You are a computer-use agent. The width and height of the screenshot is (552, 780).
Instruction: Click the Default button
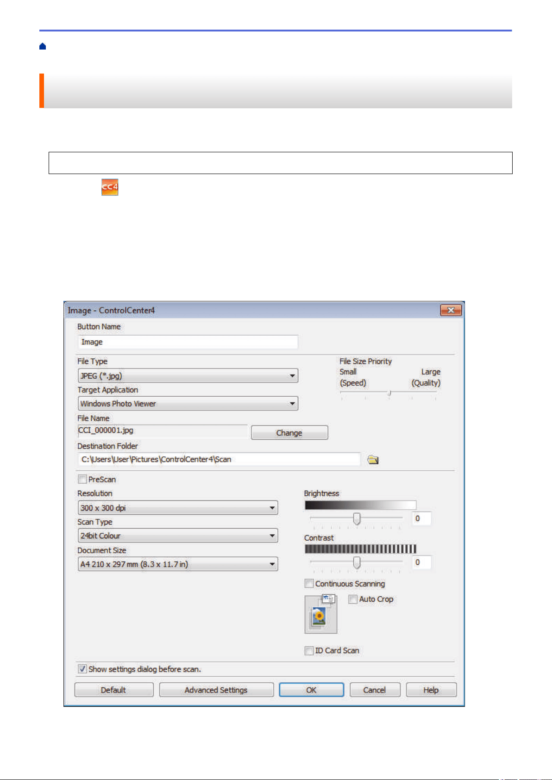(x=113, y=690)
